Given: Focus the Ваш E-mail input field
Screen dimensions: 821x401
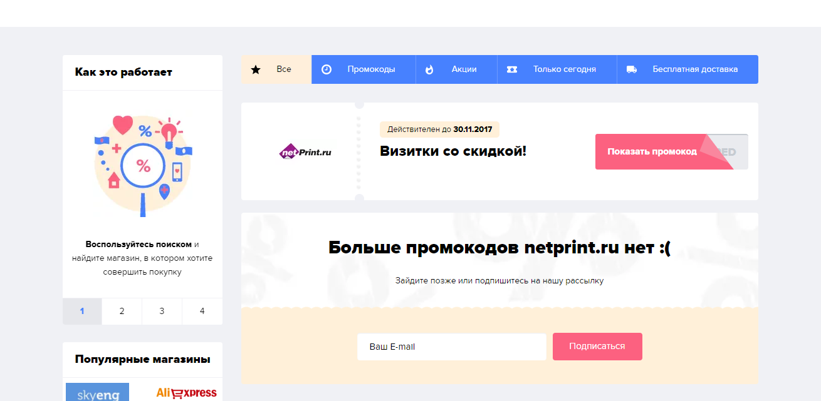Looking at the screenshot, I should click(x=451, y=347).
